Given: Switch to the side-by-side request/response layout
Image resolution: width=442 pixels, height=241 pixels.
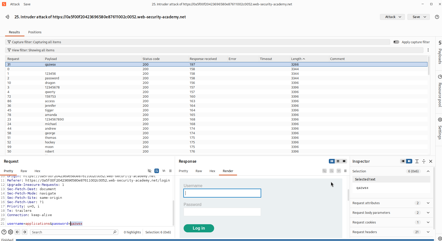Looking at the screenshot, I should (x=332, y=161).
